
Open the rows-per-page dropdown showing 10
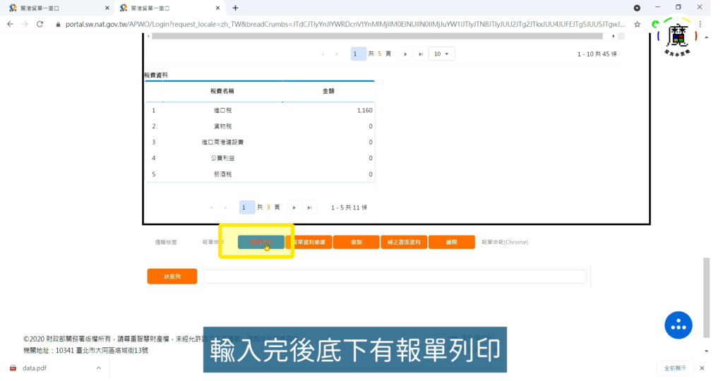pos(442,54)
